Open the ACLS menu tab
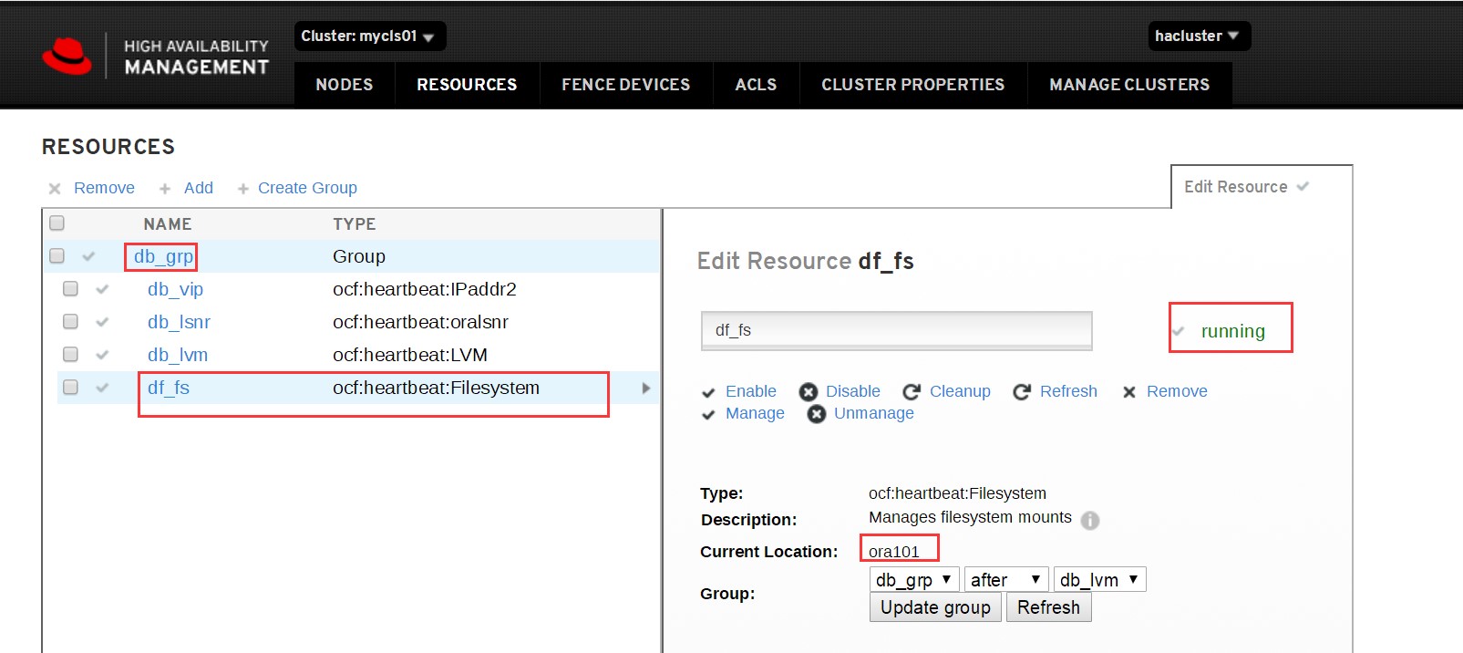The image size is (1463, 653). tap(756, 85)
